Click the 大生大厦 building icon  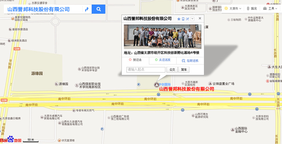coord(269,67)
